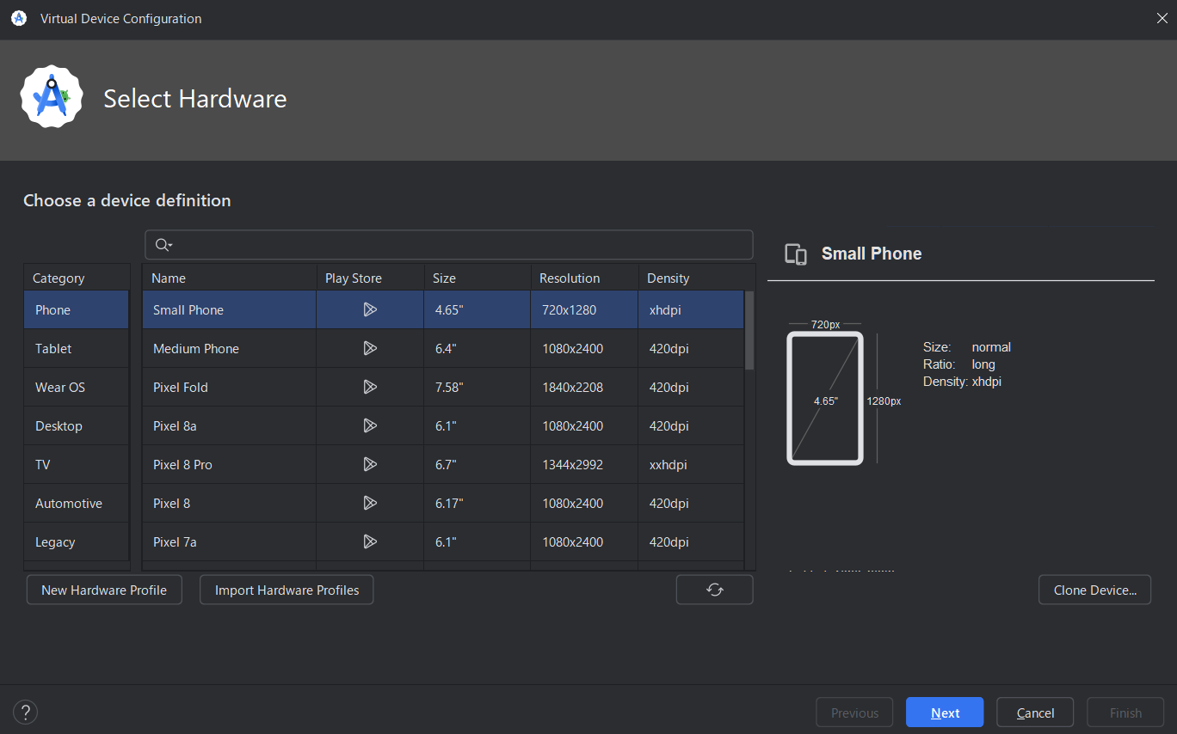This screenshot has width=1177, height=734.
Task: Click New Hardware Profile
Action: tap(103, 590)
